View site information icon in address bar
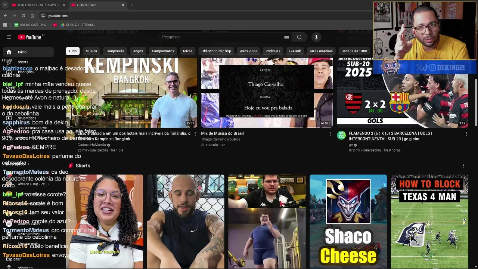Image resolution: width=478 pixels, height=269 pixels. 43,16
